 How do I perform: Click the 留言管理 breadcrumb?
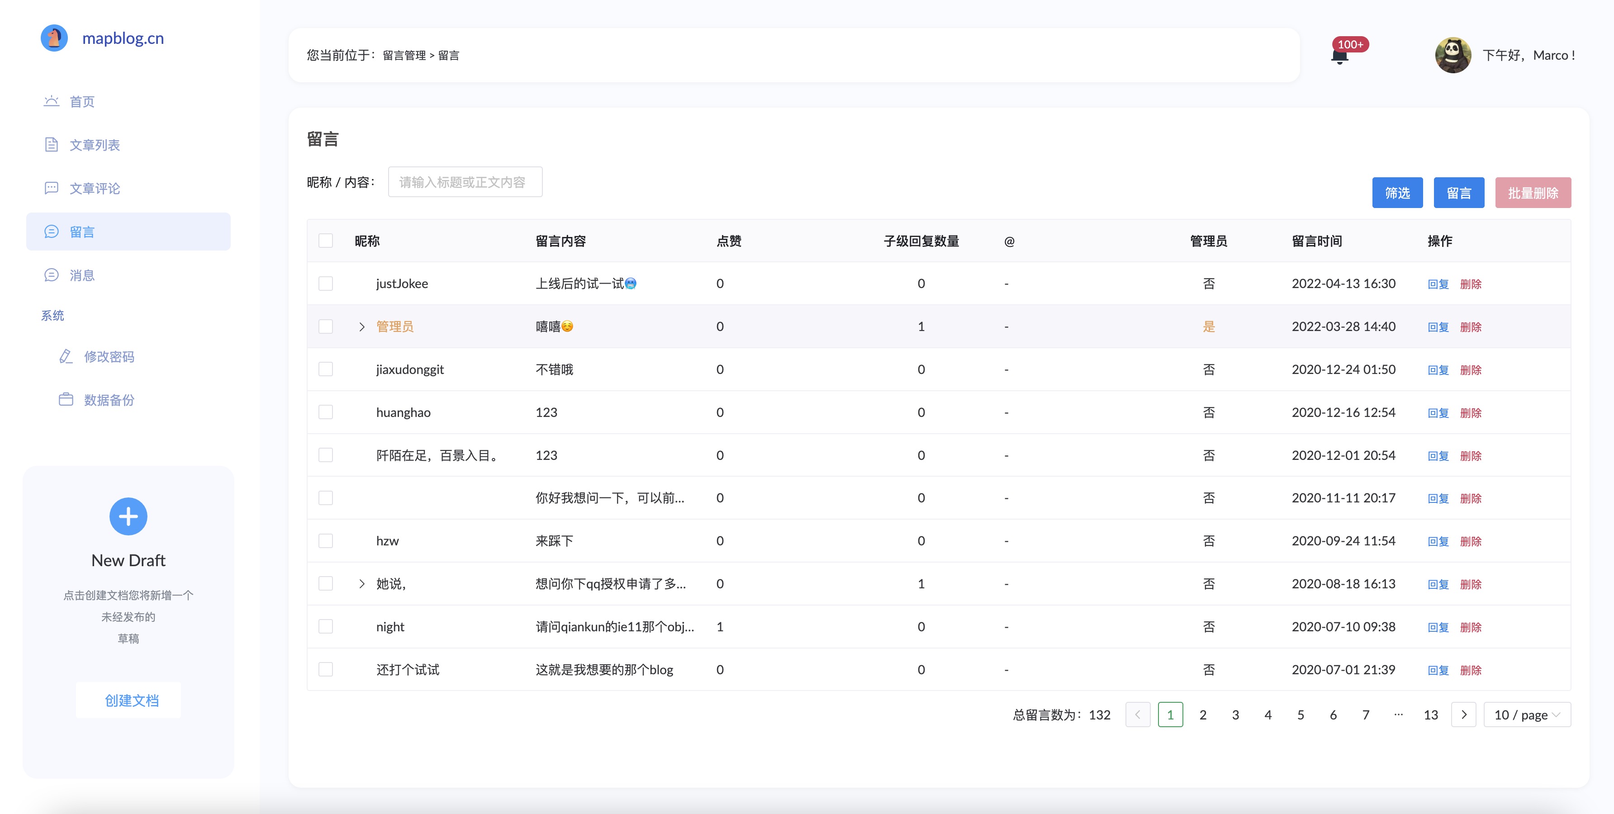[404, 55]
